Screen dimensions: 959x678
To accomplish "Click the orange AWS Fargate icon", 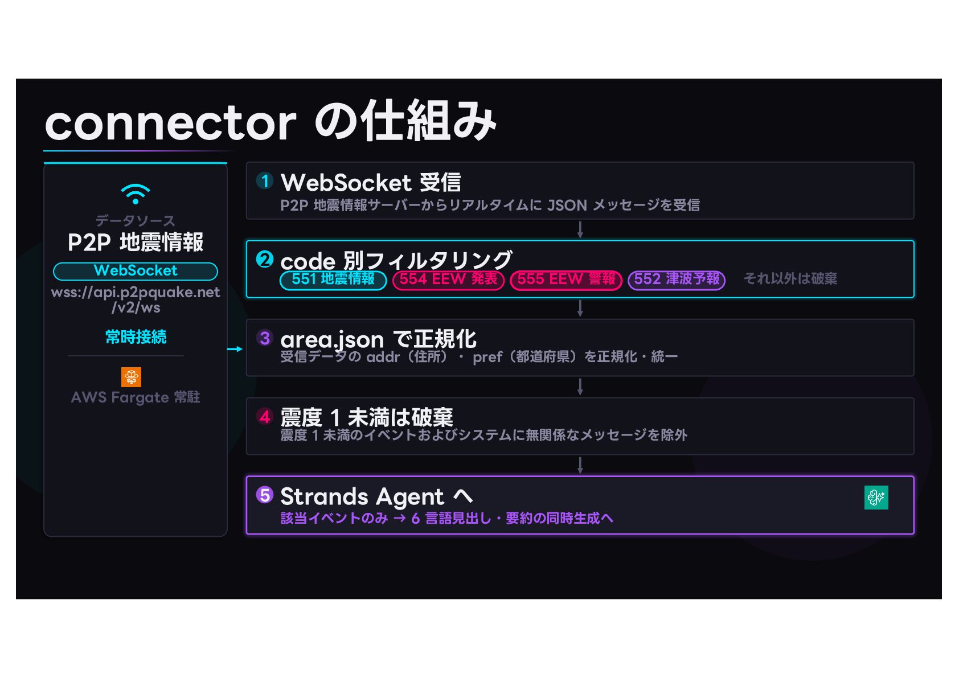I will coord(132,377).
